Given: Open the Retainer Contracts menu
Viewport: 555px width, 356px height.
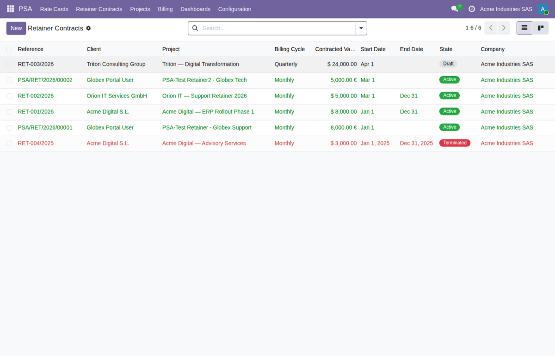Looking at the screenshot, I should click(99, 9).
